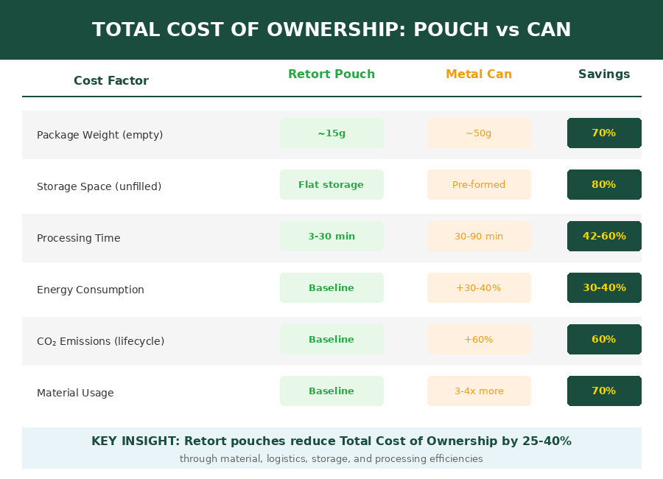Image resolution: width=663 pixels, height=479 pixels.
Task: Select the Energy Consumption row label
Action: point(91,290)
